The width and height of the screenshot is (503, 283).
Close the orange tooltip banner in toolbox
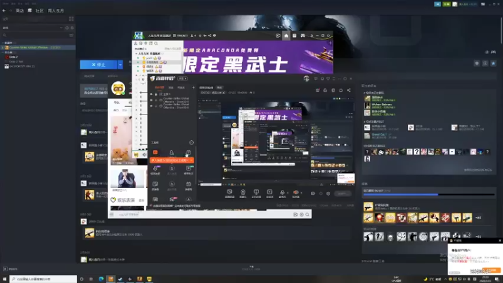point(191,160)
